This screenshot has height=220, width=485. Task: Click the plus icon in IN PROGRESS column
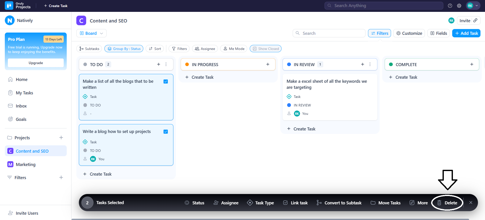[x=268, y=64]
